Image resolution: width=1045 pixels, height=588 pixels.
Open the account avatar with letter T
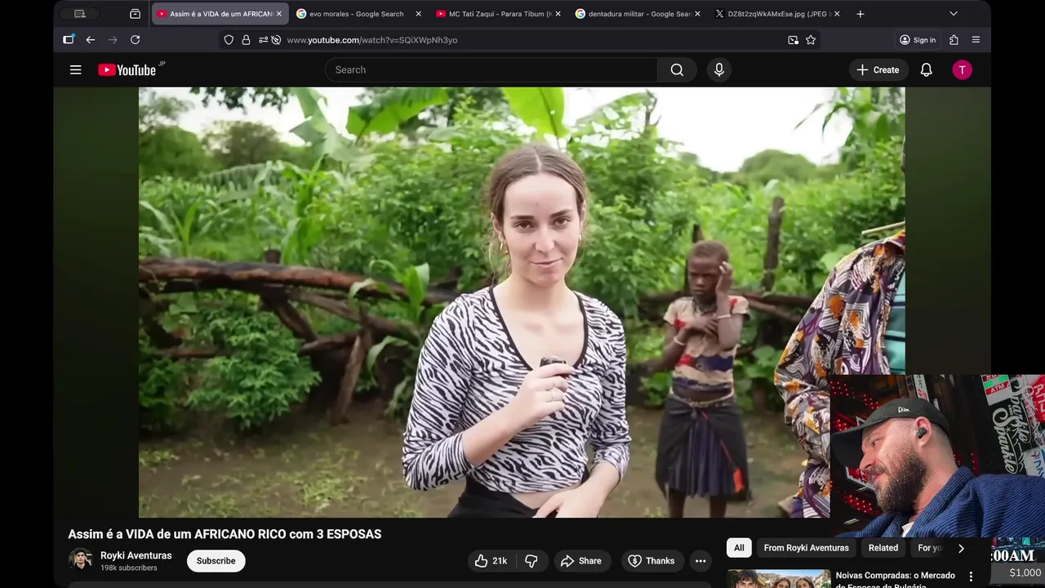click(962, 70)
